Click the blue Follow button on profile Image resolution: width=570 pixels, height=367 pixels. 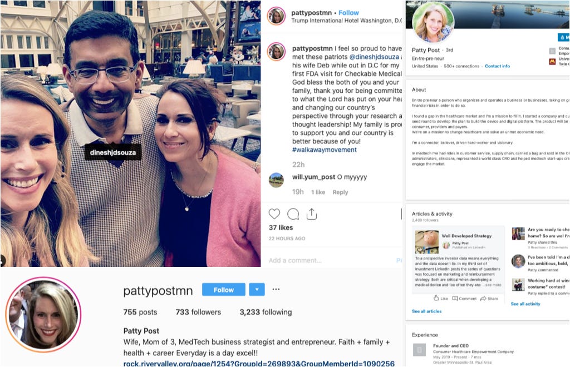(224, 290)
